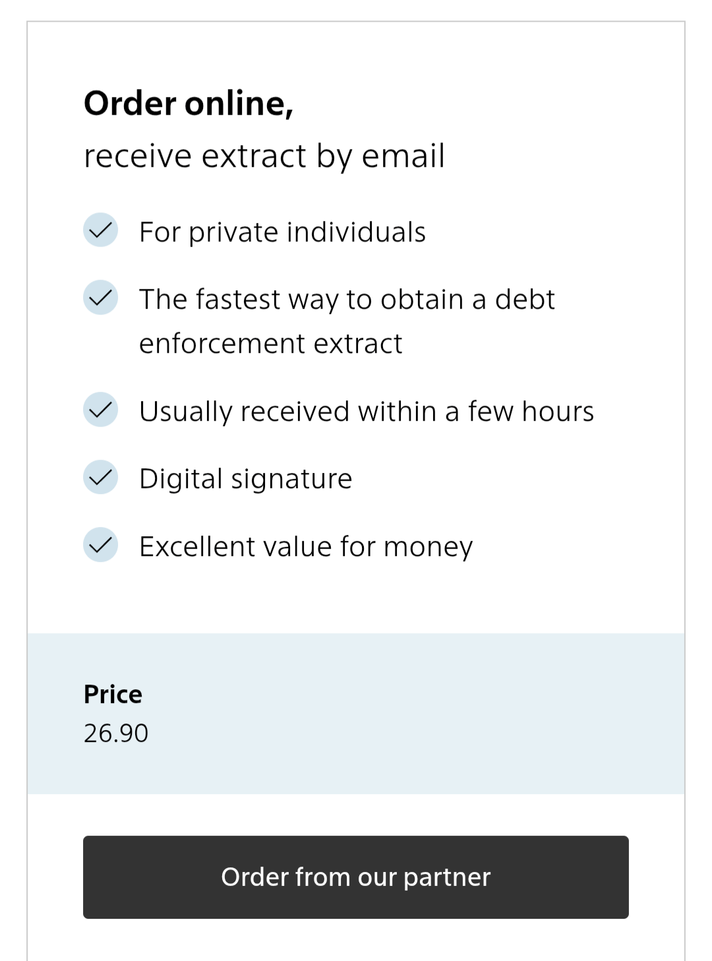
Task: Click the word "partner" on the dark button
Action: tap(447, 877)
